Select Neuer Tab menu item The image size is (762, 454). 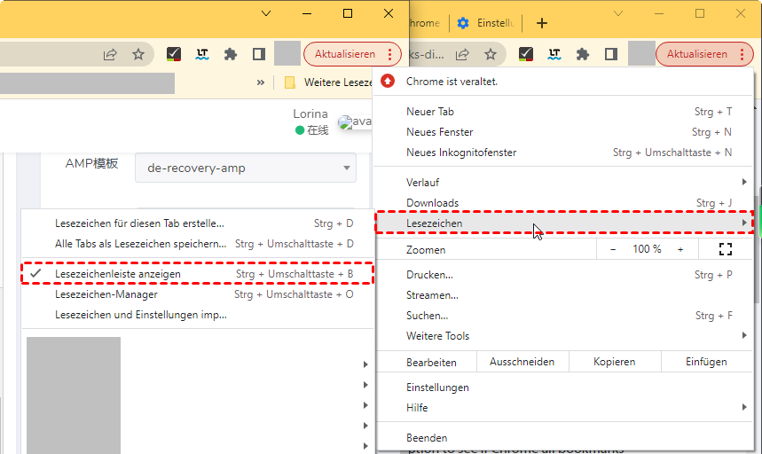pyautogui.click(x=563, y=112)
